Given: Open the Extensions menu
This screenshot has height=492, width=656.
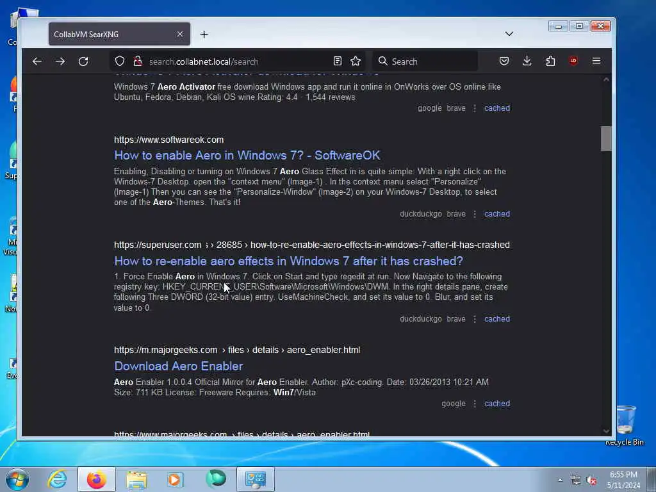Looking at the screenshot, I should coord(550,61).
